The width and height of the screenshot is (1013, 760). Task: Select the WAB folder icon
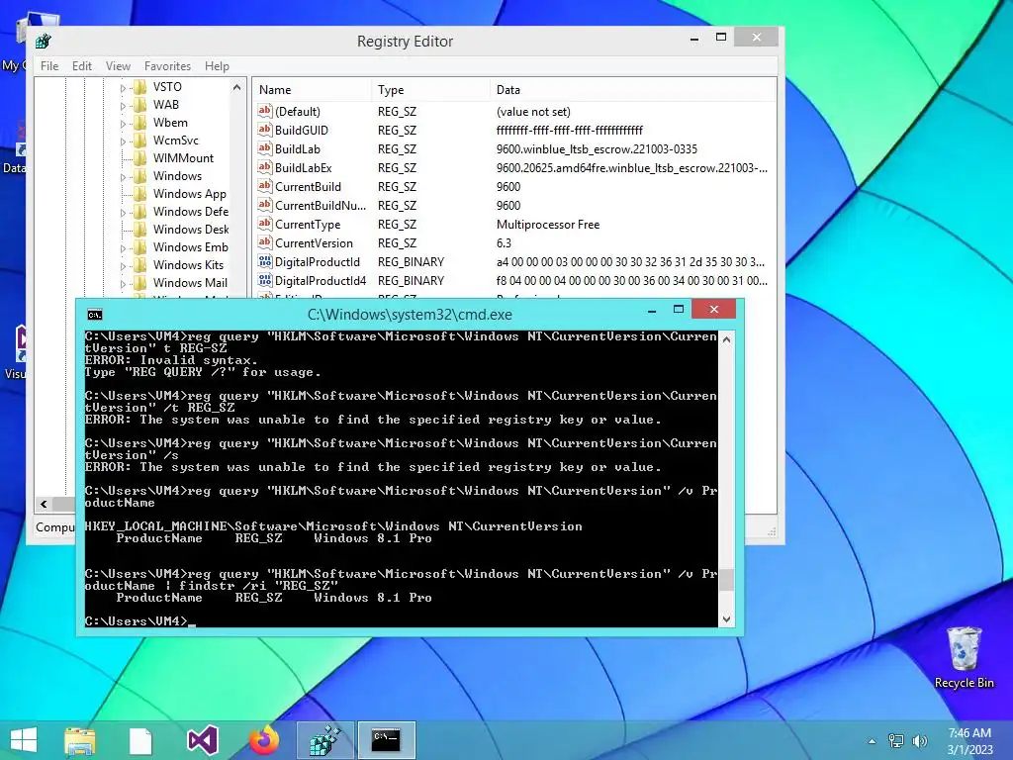coord(139,105)
